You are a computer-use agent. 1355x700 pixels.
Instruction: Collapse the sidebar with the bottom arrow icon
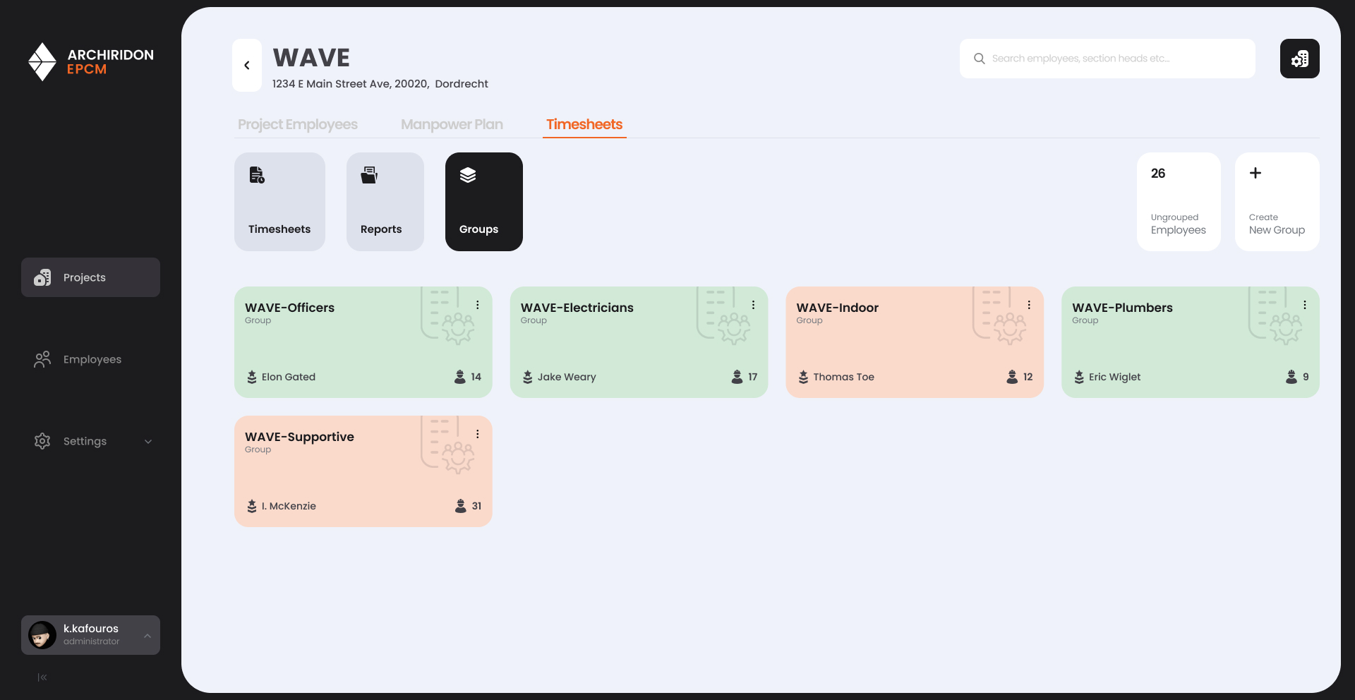[x=42, y=677]
